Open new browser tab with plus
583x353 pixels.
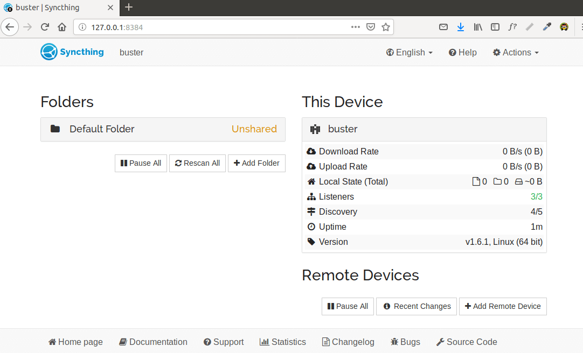pos(129,7)
